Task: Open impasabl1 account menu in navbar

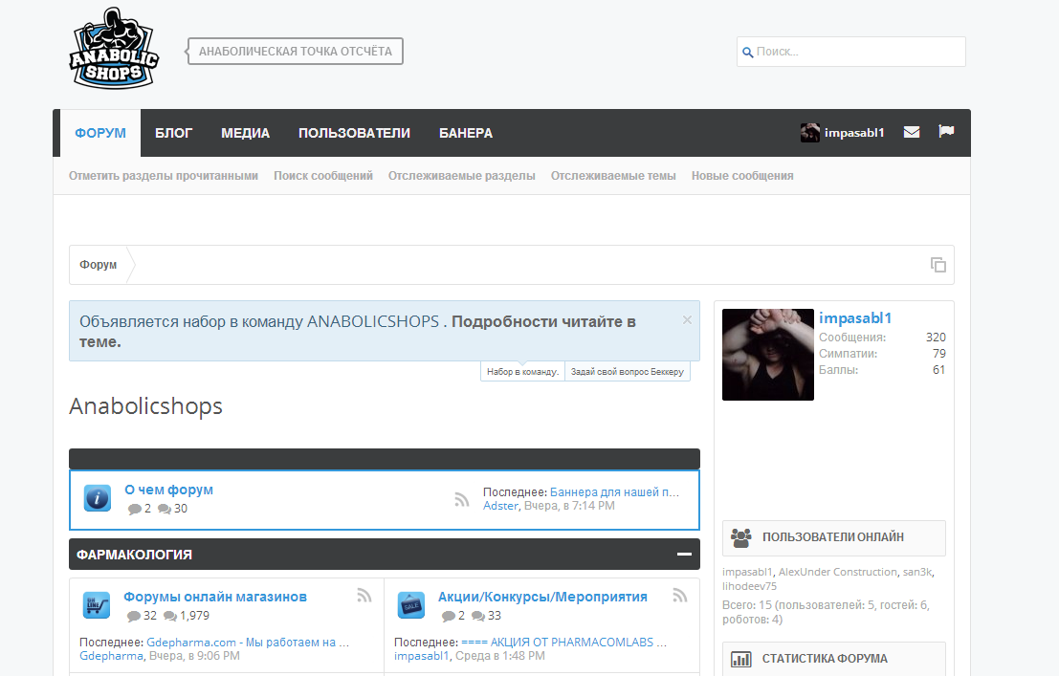Action: (x=842, y=133)
